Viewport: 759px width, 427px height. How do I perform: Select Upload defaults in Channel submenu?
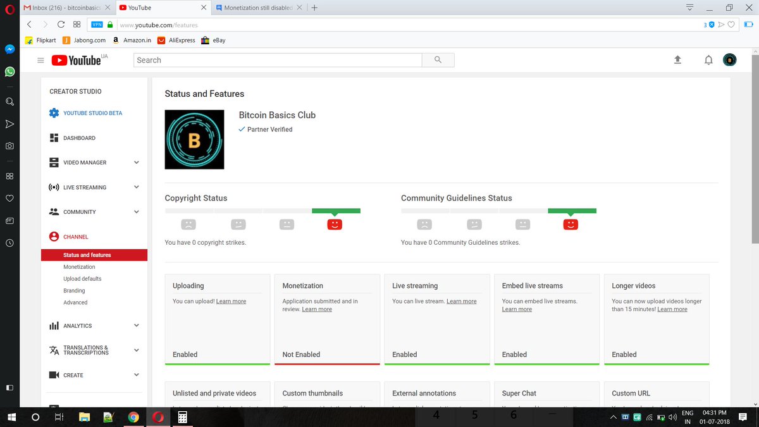pyautogui.click(x=82, y=279)
